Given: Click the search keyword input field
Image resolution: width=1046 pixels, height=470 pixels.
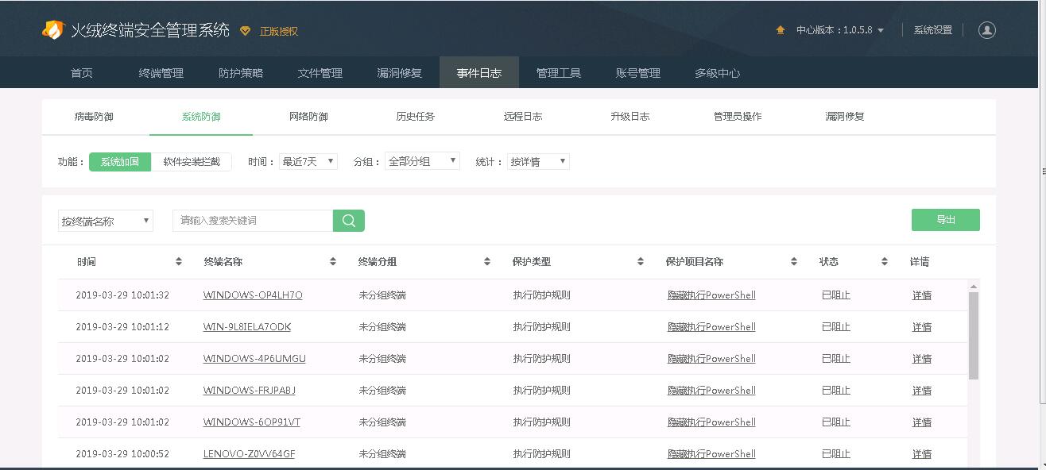Looking at the screenshot, I should tap(252, 221).
